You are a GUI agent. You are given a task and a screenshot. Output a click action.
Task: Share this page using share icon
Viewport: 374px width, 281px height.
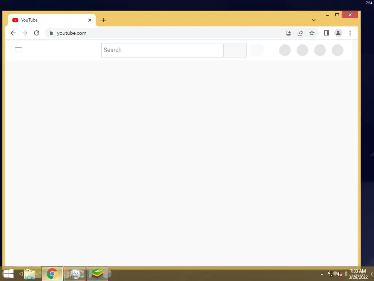click(x=300, y=33)
